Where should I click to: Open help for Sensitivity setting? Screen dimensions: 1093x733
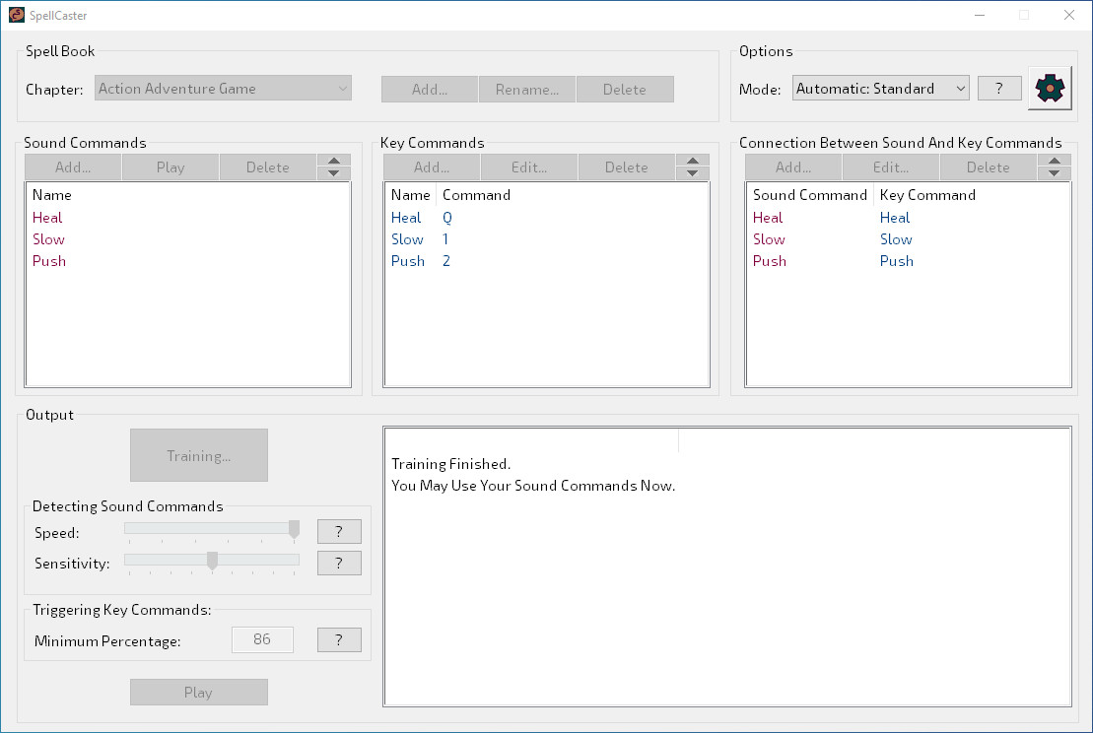[339, 563]
